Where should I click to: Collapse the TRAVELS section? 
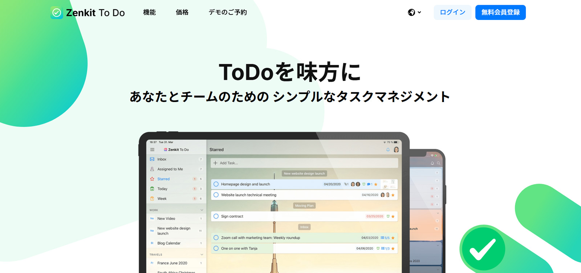[202, 254]
